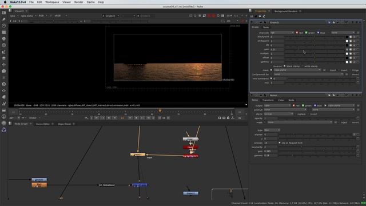This screenshot has width=366, height=206.
Task: Click the pencil edit icon in Properties
Action: click(x=264, y=16)
